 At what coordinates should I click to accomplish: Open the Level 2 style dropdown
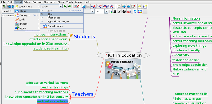tap(8, 11)
